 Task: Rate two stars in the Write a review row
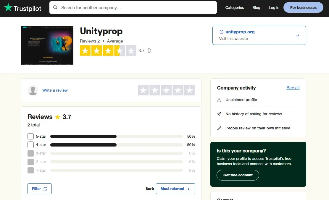pos(155,90)
